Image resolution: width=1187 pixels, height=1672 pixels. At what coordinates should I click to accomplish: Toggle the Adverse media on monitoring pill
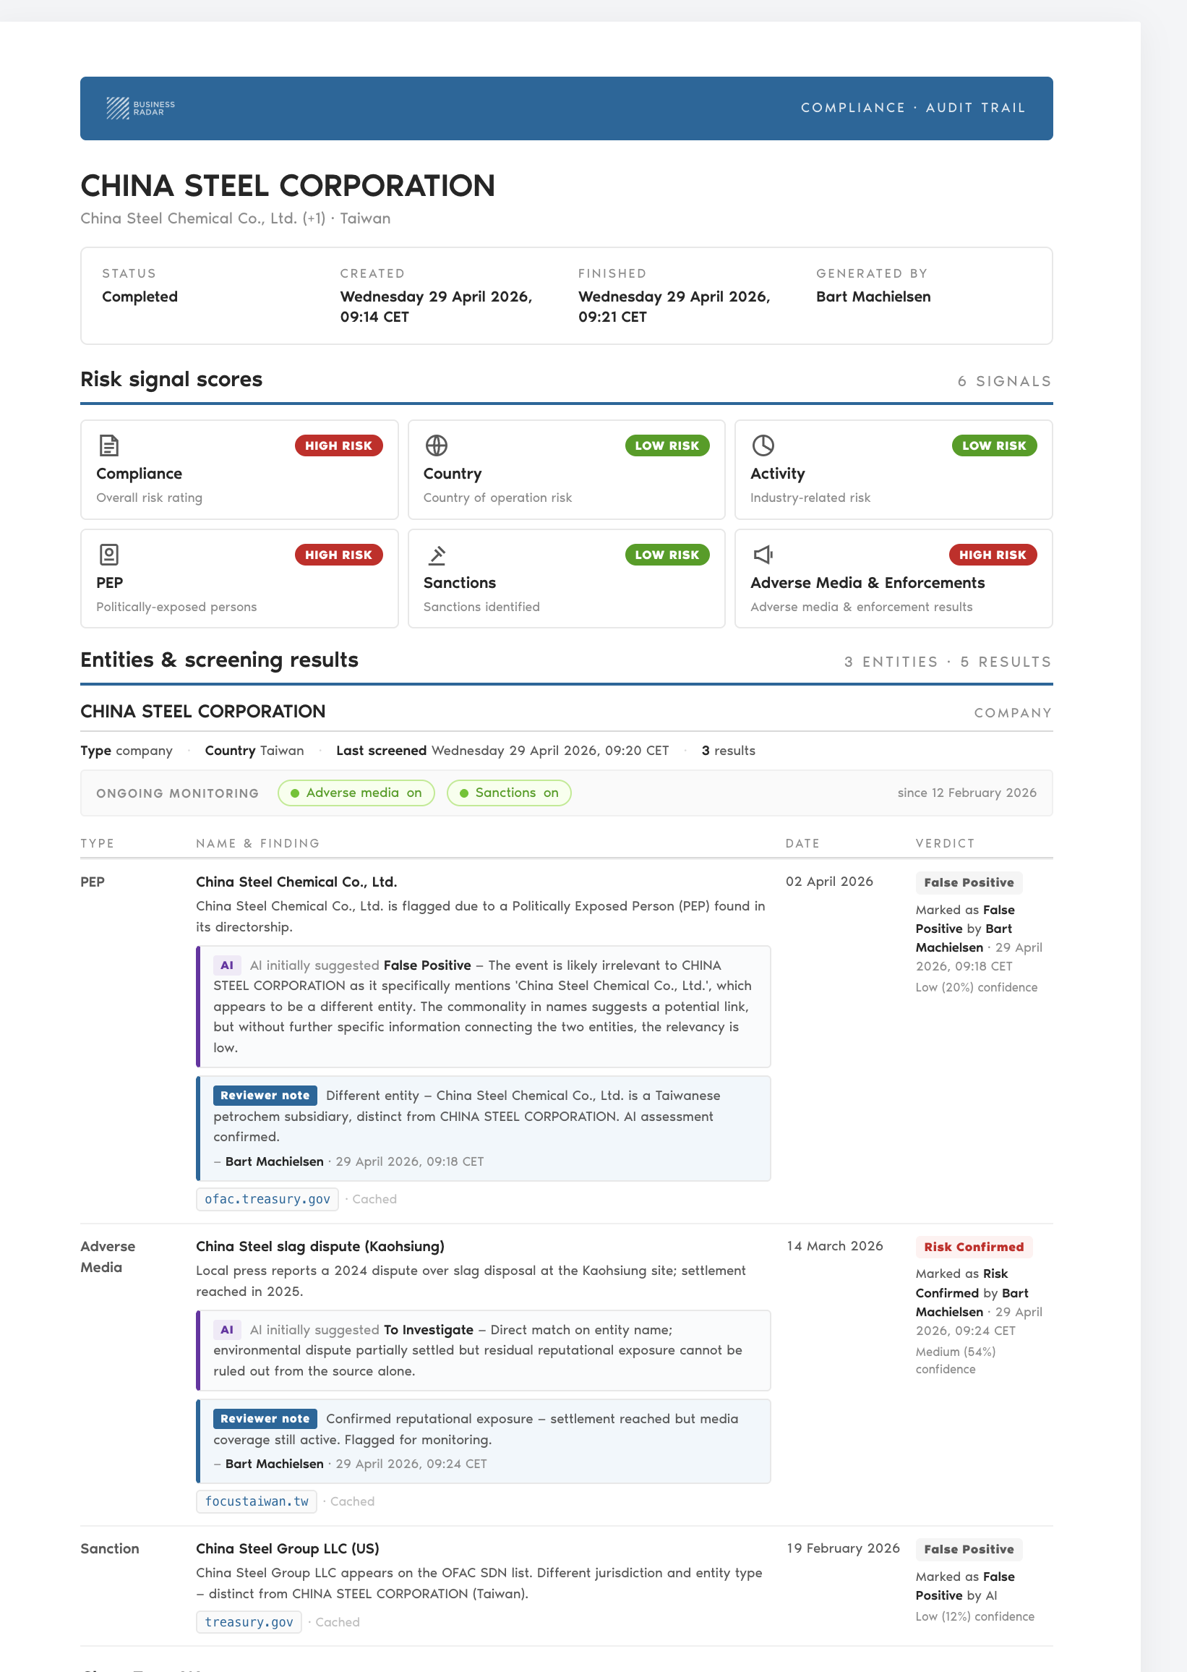[356, 793]
